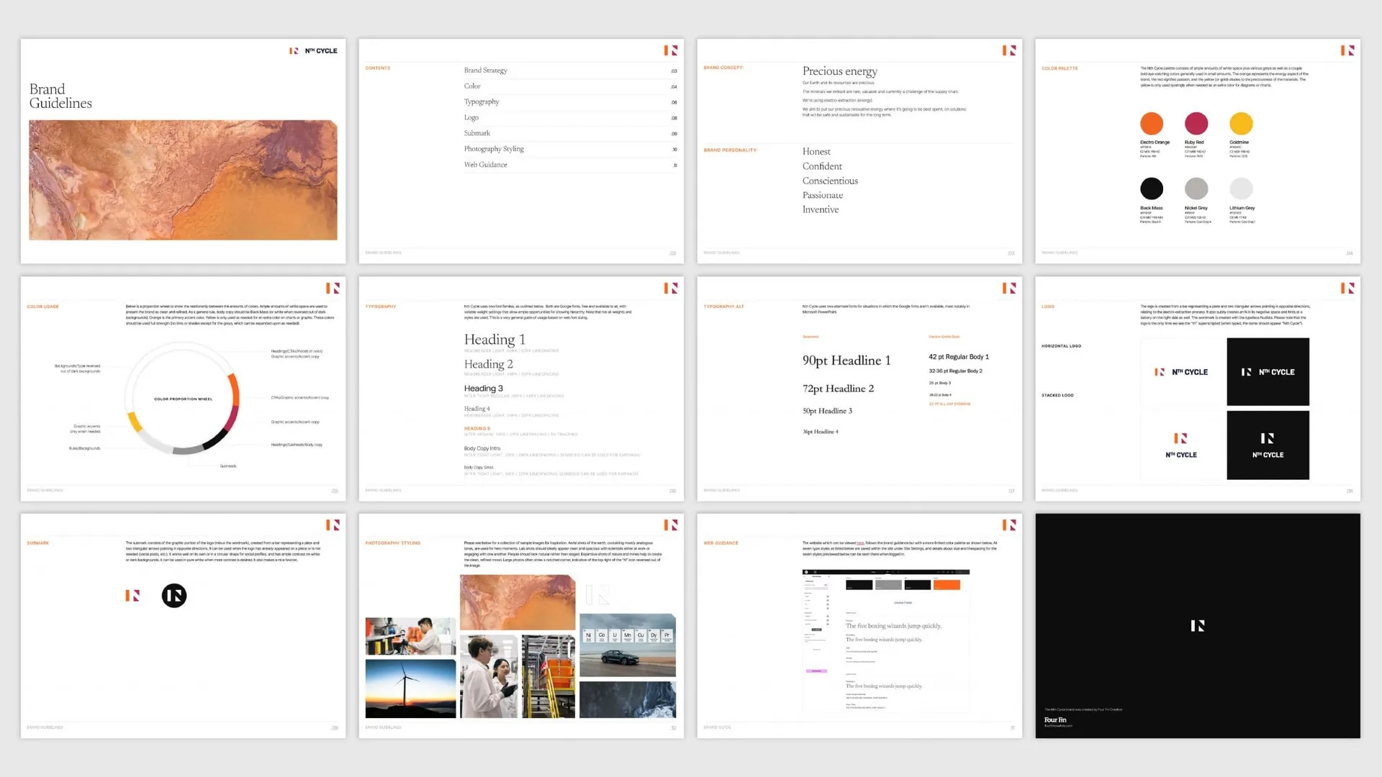Screen dimensions: 1382x777
Task: Click the logo mark on the Color Usage slide
Action: tap(333, 288)
